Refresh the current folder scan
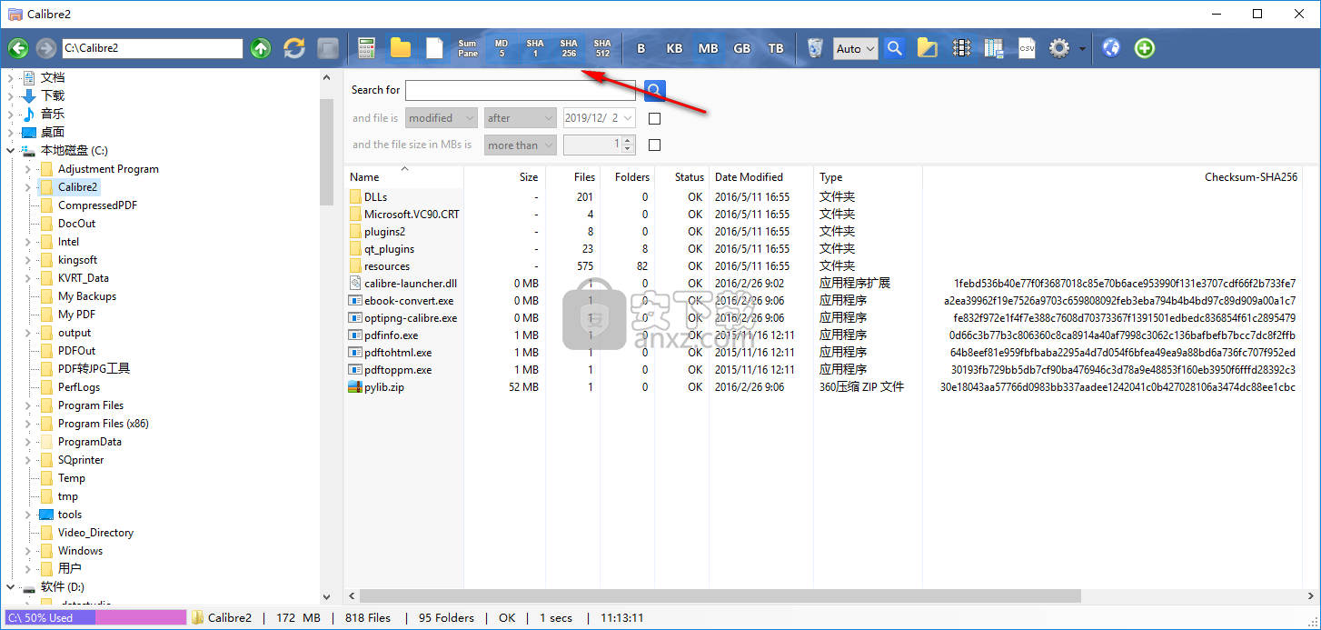Image resolution: width=1321 pixels, height=630 pixels. pyautogui.click(x=294, y=48)
